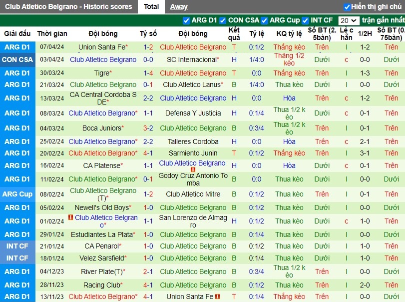Click 4-1 score against Sarmiento Junin
This screenshot has height=302, width=405.
coord(148,153)
